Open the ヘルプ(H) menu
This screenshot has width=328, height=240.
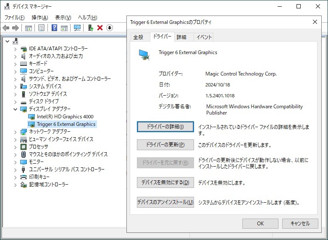point(88,17)
